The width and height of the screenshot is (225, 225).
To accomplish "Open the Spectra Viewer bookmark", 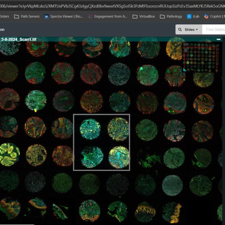I will [x=64, y=16].
